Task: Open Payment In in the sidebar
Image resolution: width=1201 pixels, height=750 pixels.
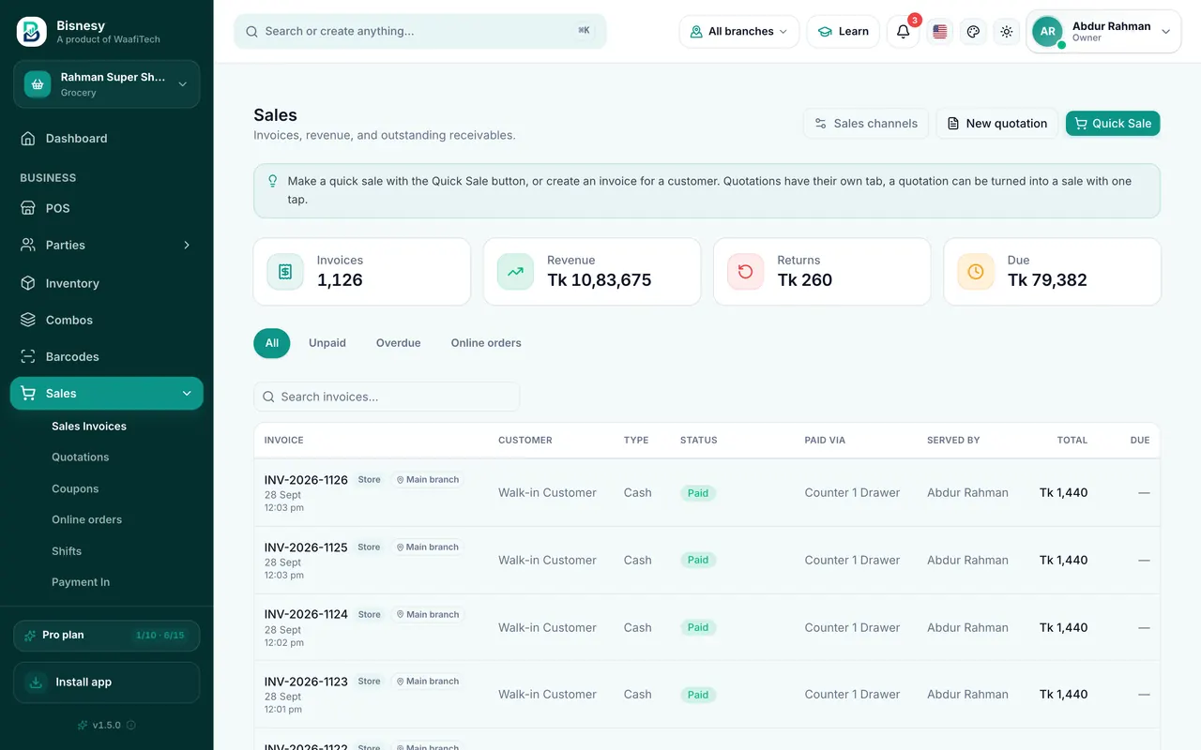Action: (x=81, y=582)
